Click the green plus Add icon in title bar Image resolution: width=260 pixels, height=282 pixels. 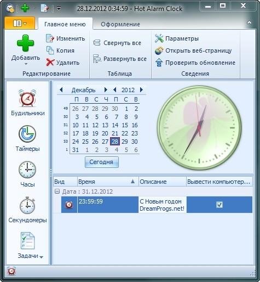(25, 8)
